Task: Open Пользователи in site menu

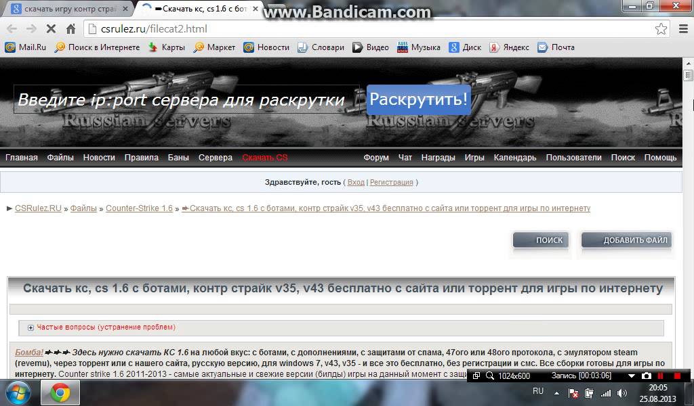Action: point(573,157)
